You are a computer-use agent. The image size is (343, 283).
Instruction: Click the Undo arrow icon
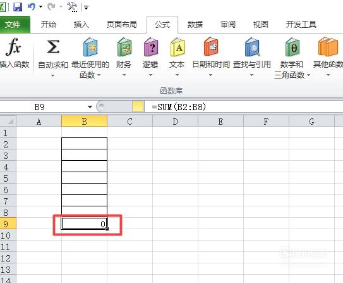(x=32, y=7)
